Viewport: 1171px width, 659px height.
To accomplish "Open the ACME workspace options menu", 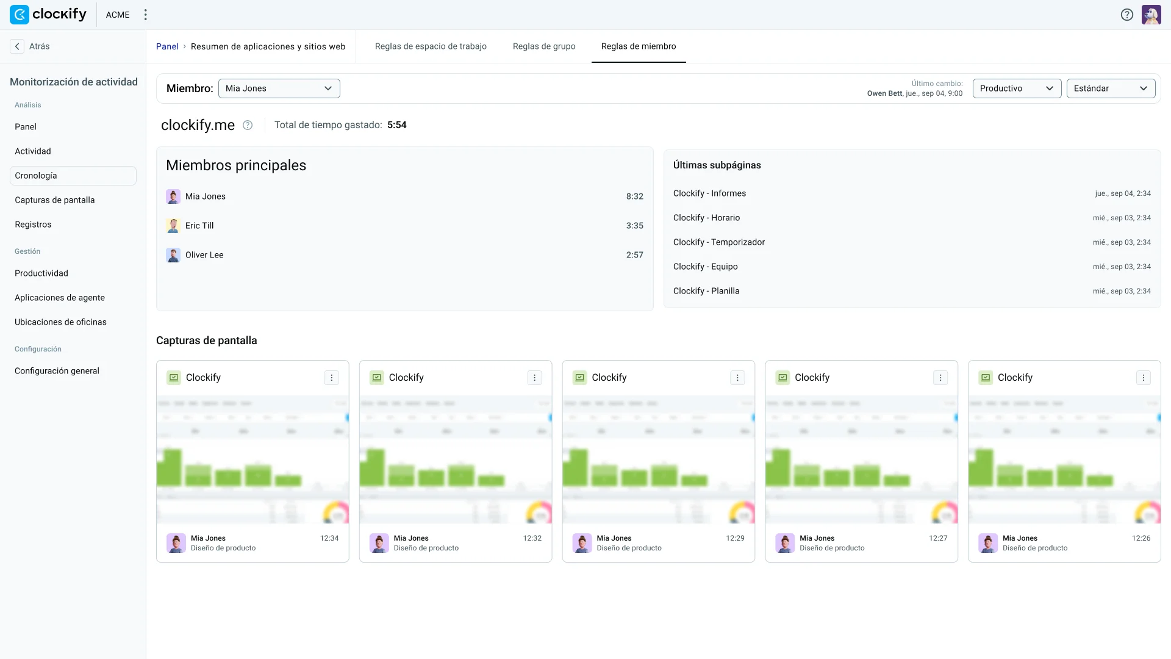I will [x=145, y=15].
